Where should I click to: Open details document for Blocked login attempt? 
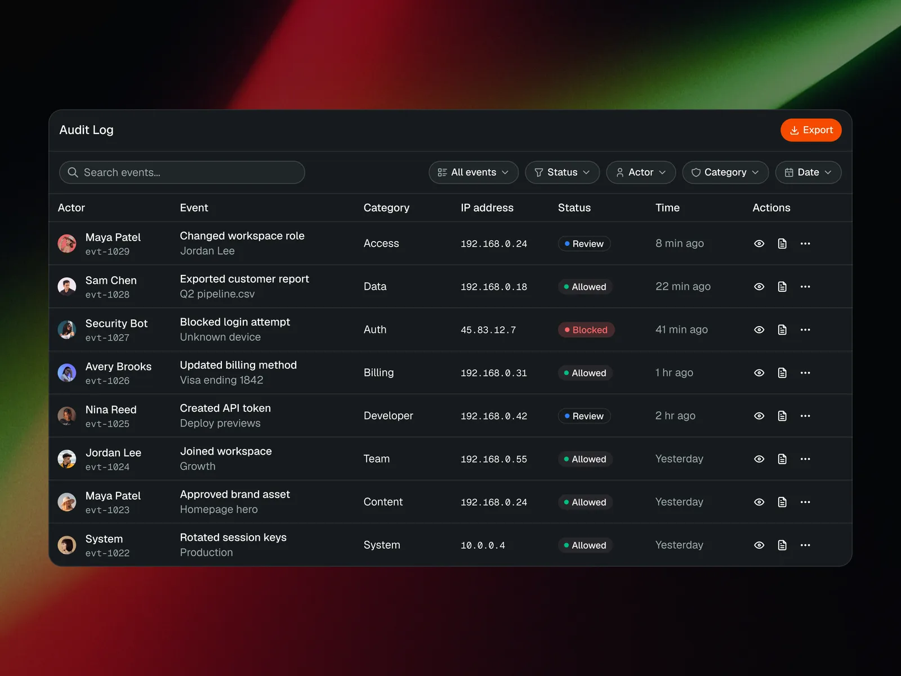[x=782, y=330]
